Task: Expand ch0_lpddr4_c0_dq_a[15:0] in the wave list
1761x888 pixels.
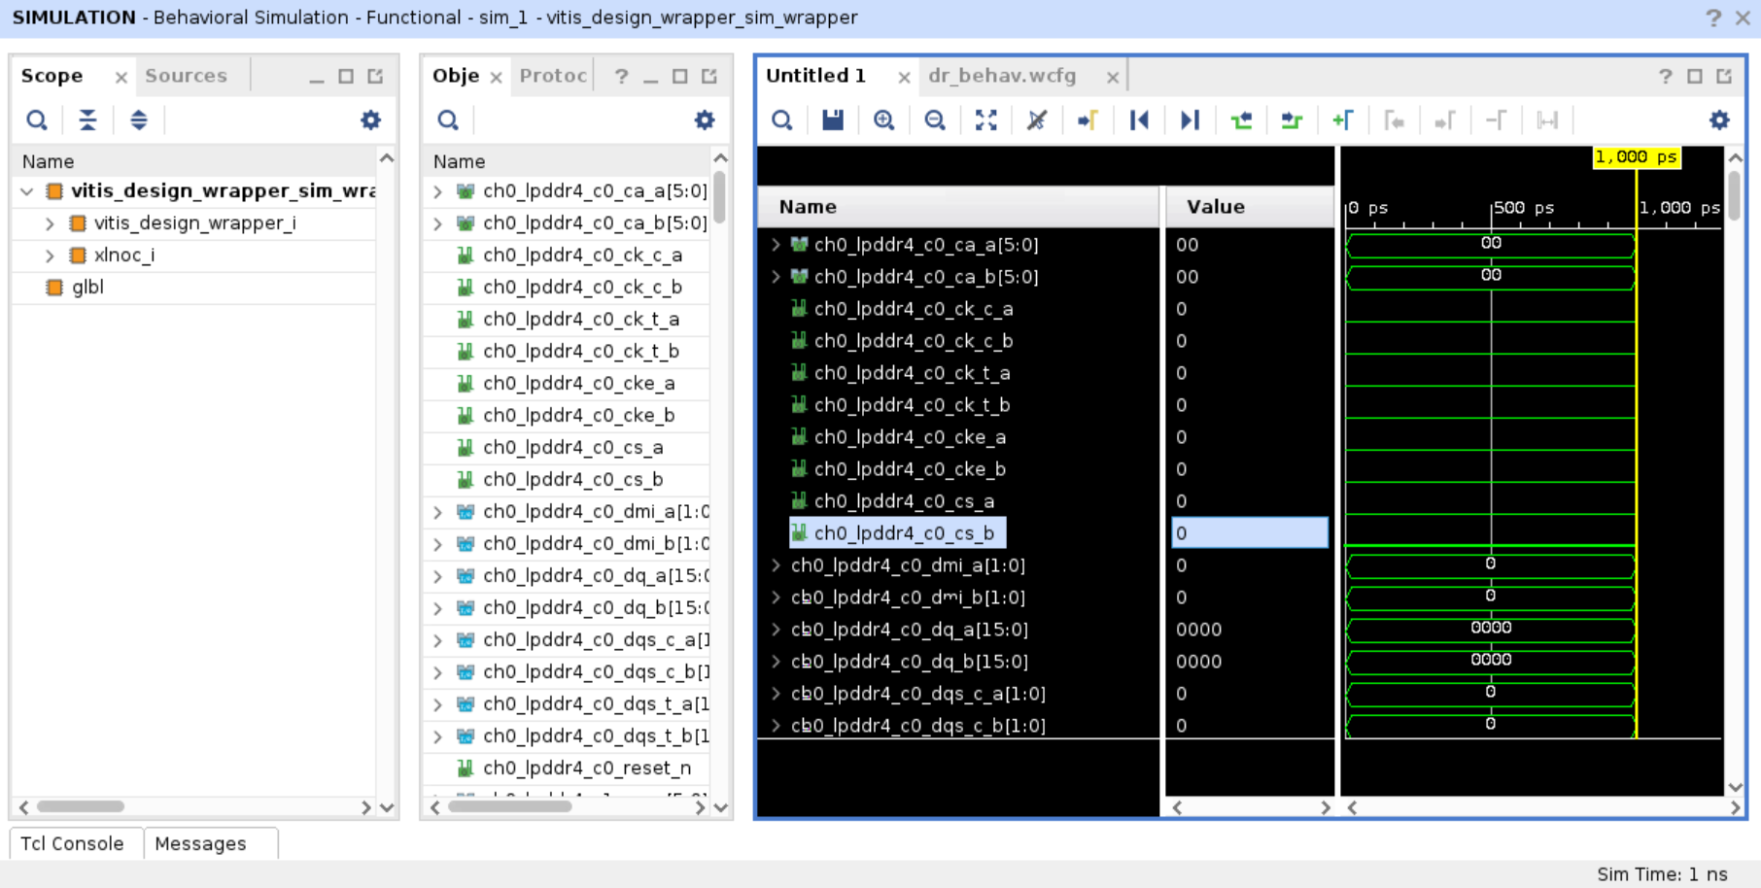Action: pos(775,629)
